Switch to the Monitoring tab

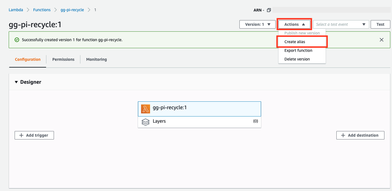pos(96,59)
